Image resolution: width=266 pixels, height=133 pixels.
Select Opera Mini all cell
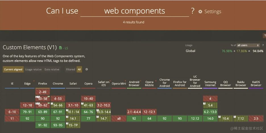(x=119, y=119)
